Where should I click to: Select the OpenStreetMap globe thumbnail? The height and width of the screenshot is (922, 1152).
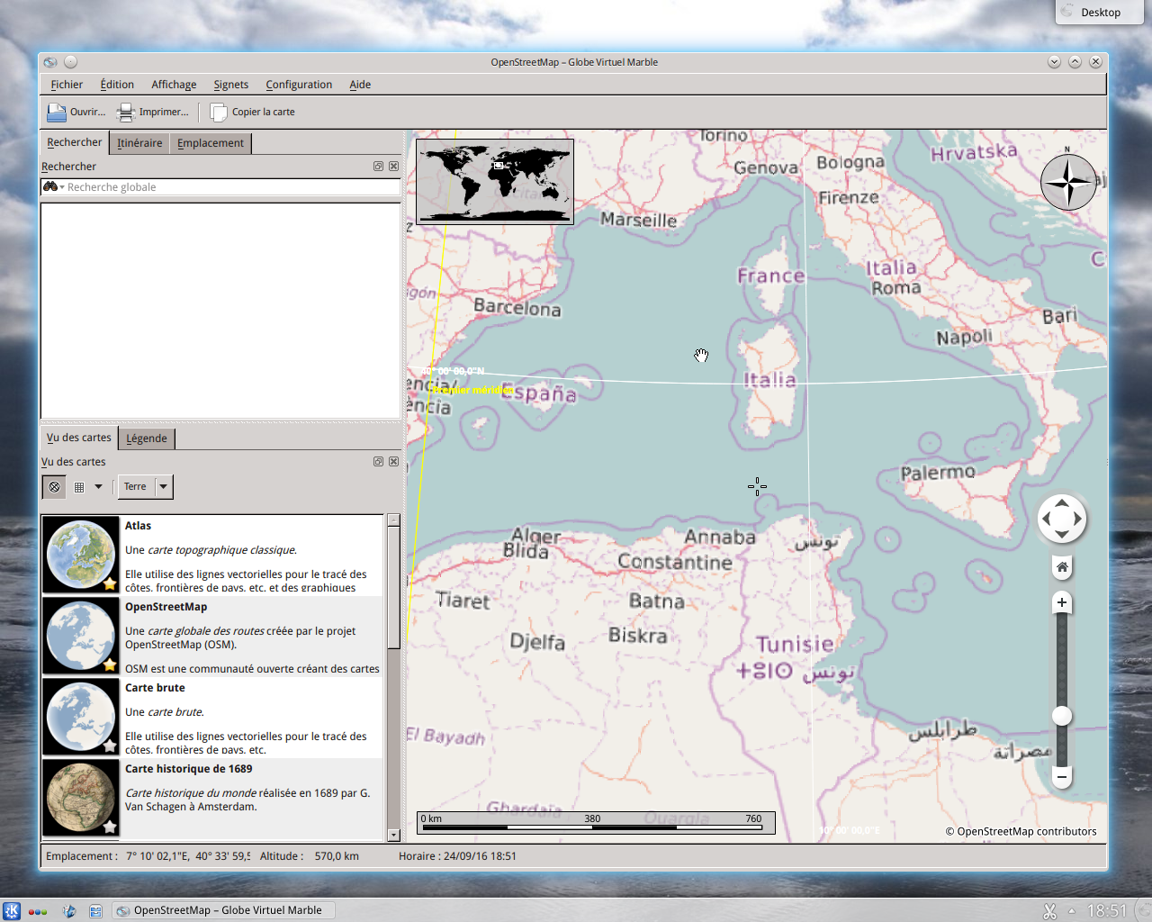pyautogui.click(x=81, y=636)
